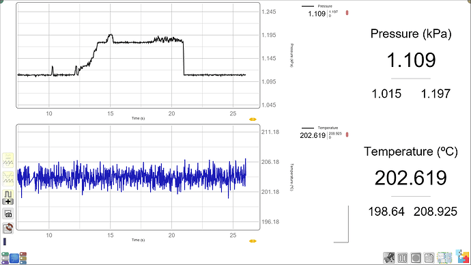Click the Temperature (ºC) display title
Viewport: 471px width, 265px height.
tap(411, 152)
